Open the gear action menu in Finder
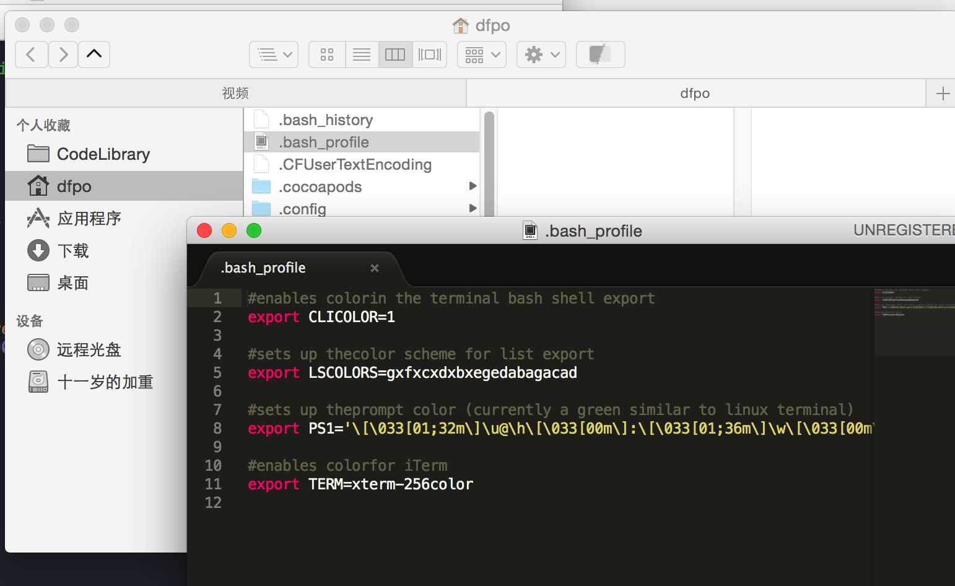 (541, 55)
